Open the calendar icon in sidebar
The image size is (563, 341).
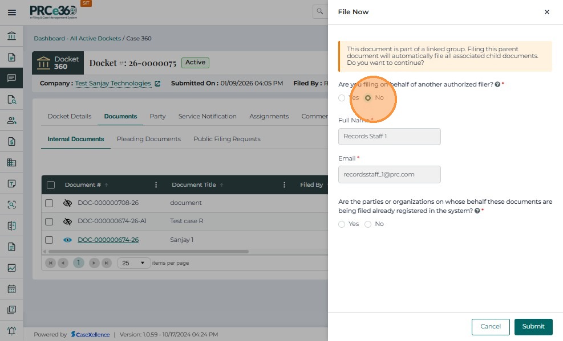(x=11, y=289)
